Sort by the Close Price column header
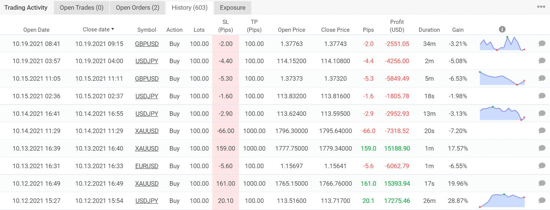Screen dimensions: 550x210 tap(335, 30)
